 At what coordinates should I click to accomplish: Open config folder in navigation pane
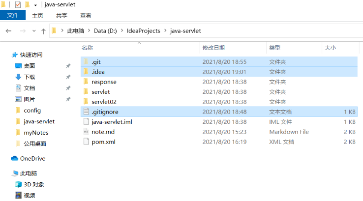coord(32,111)
